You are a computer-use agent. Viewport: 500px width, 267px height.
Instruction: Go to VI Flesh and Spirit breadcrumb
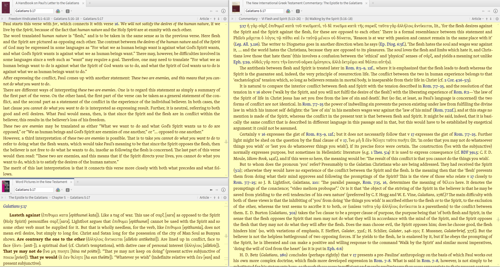281,19
